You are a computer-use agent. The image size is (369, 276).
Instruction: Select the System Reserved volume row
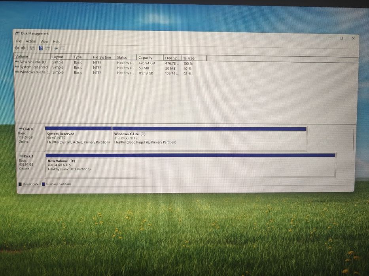pyautogui.click(x=104, y=67)
